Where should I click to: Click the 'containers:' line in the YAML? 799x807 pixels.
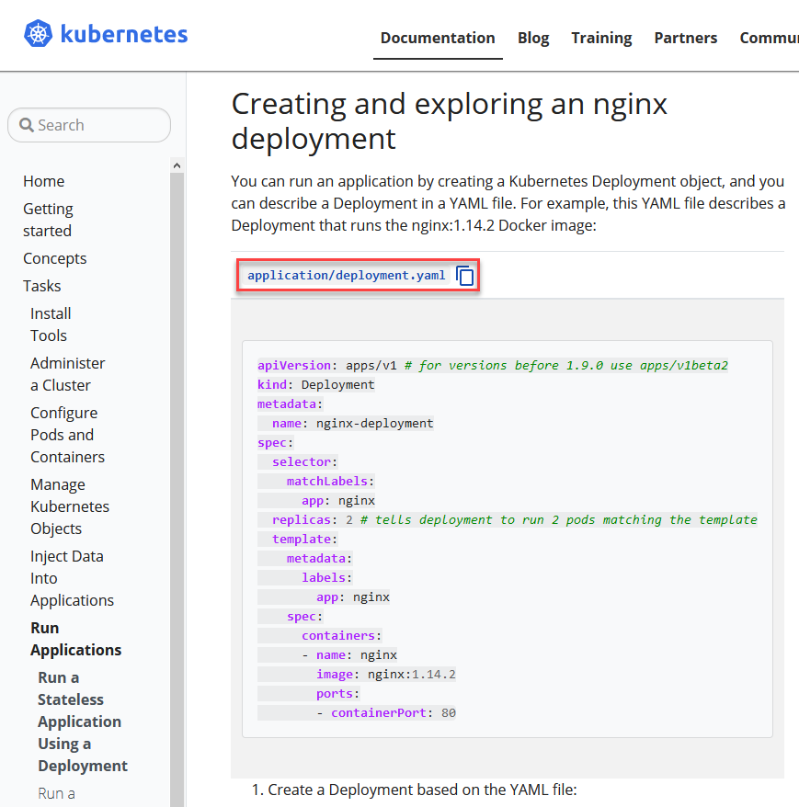[342, 636]
